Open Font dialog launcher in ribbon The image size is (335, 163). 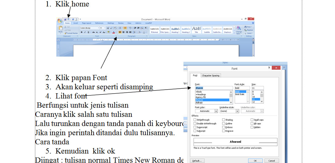[x=116, y=36]
